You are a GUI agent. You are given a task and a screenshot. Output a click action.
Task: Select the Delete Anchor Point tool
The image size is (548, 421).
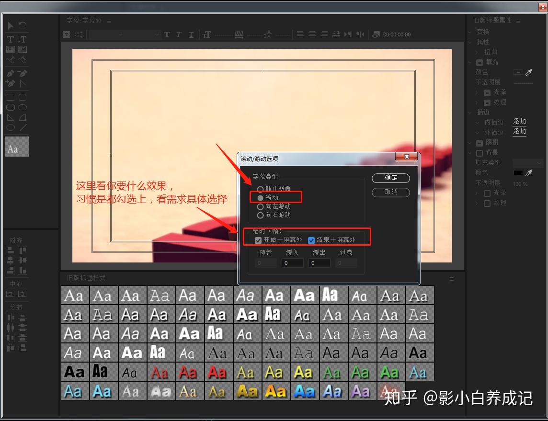(23, 73)
